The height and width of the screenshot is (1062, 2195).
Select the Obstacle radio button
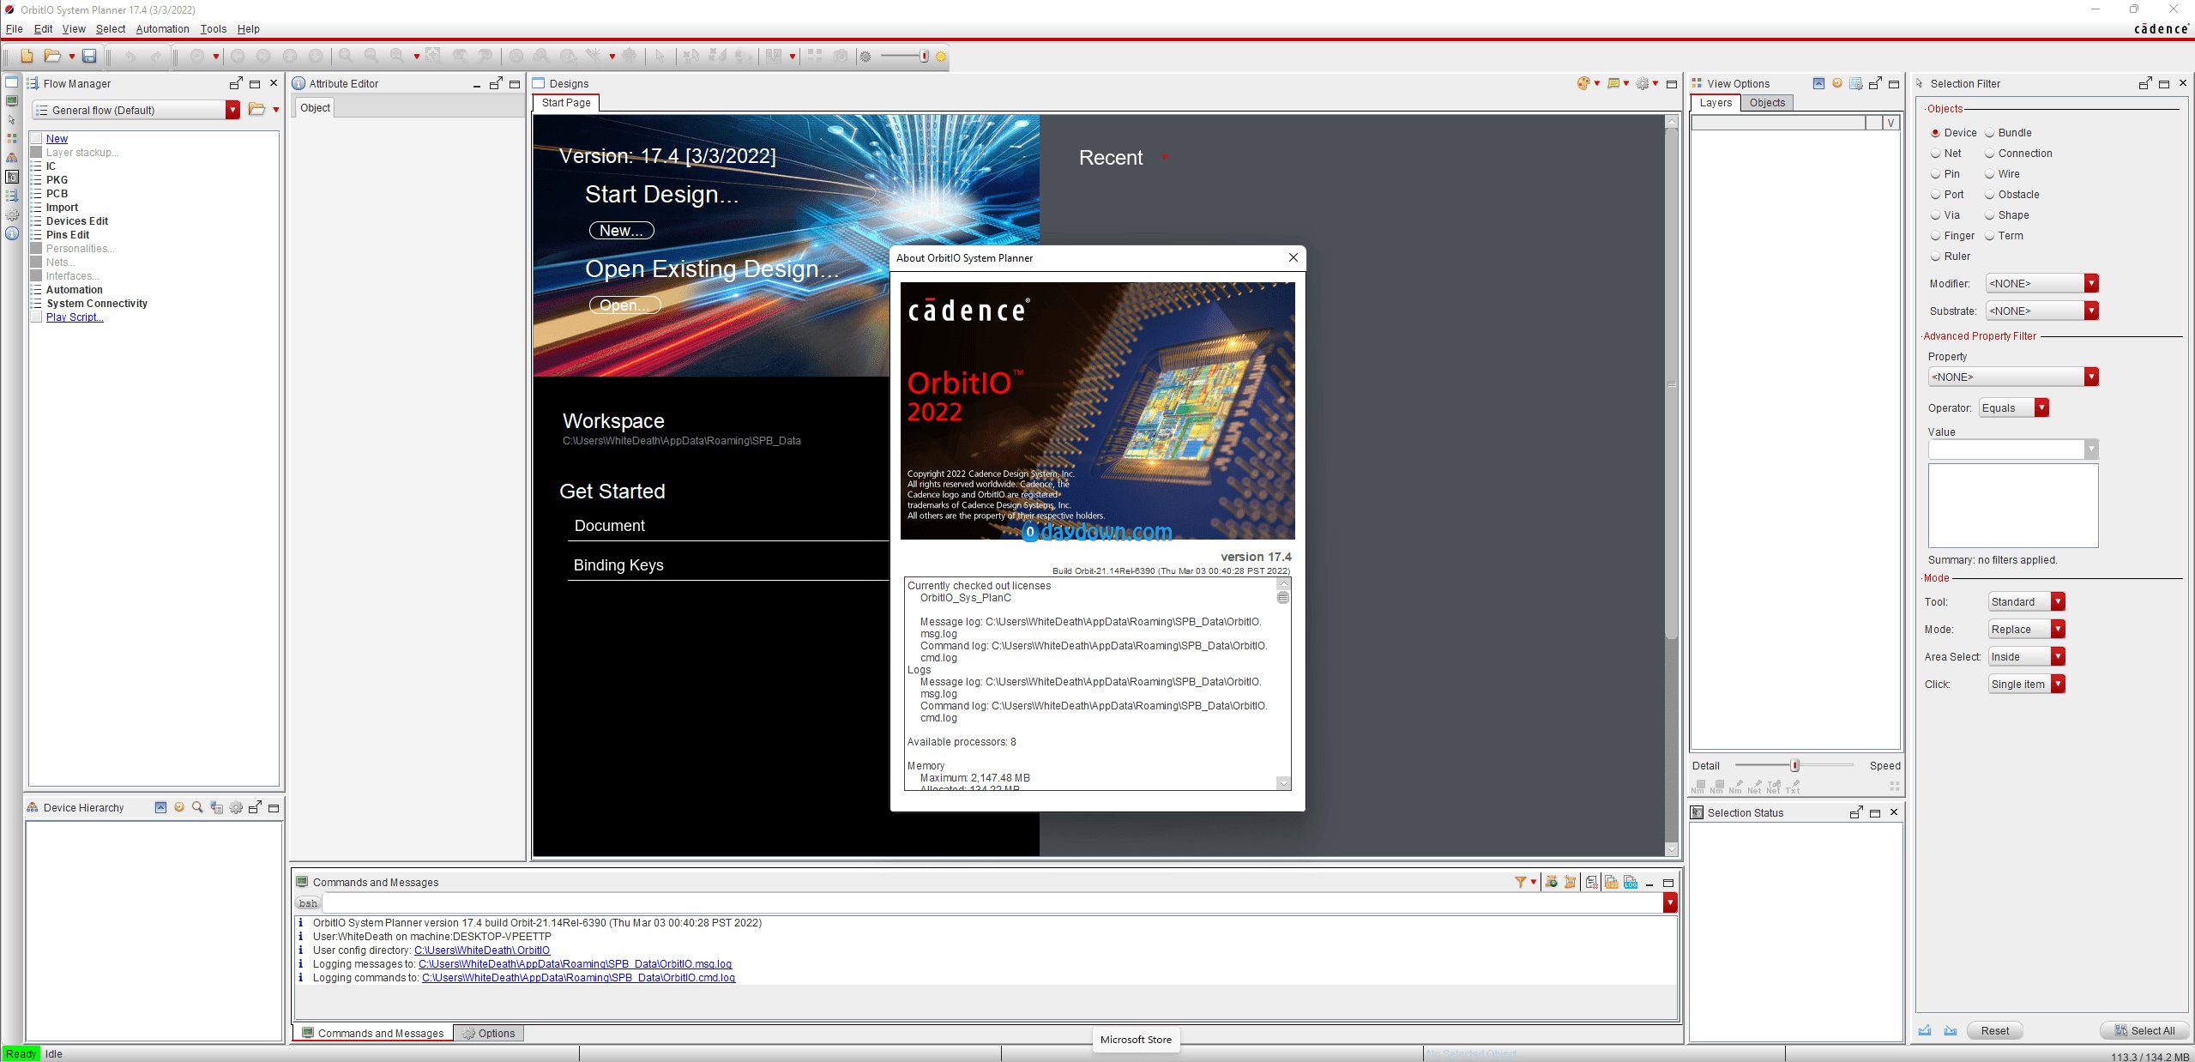click(x=1989, y=195)
